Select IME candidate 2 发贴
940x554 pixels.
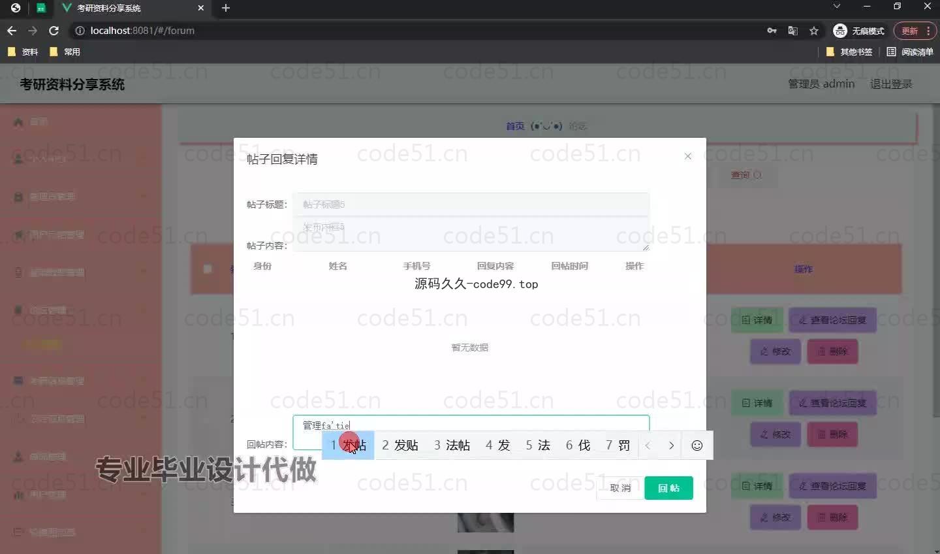tap(399, 446)
